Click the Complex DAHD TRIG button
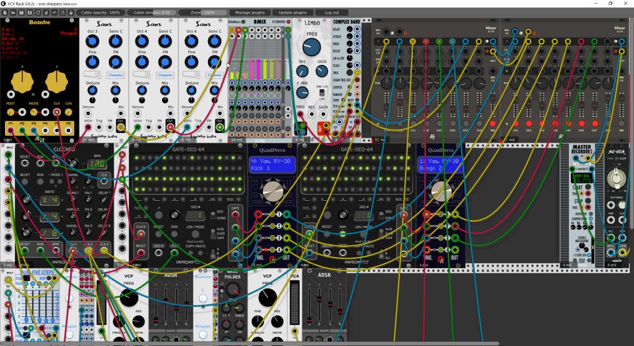The image size is (634, 346). click(349, 72)
